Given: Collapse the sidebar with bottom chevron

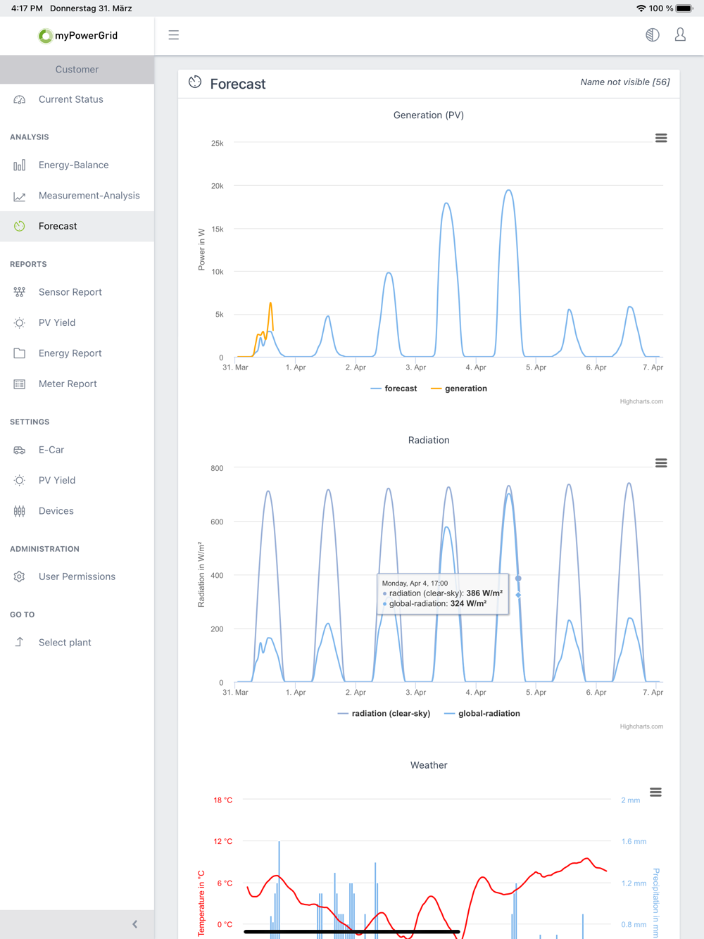Looking at the screenshot, I should click(134, 924).
